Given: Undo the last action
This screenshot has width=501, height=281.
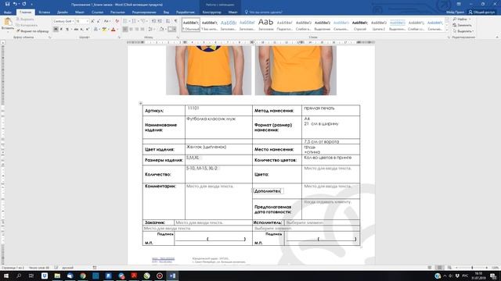Looking at the screenshot, I should coord(15,4).
